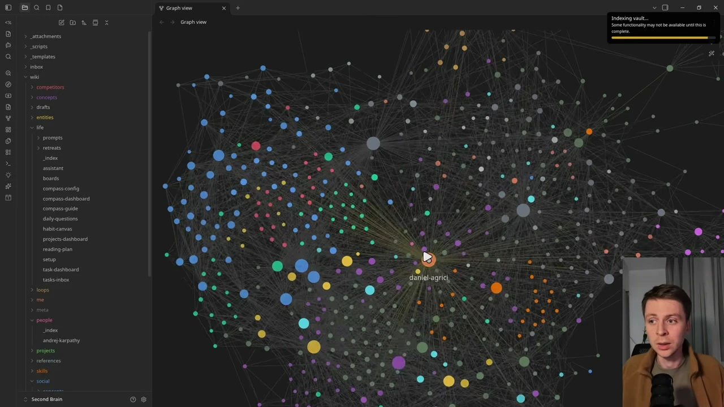Collapse all folders in file explorer

coord(106,23)
